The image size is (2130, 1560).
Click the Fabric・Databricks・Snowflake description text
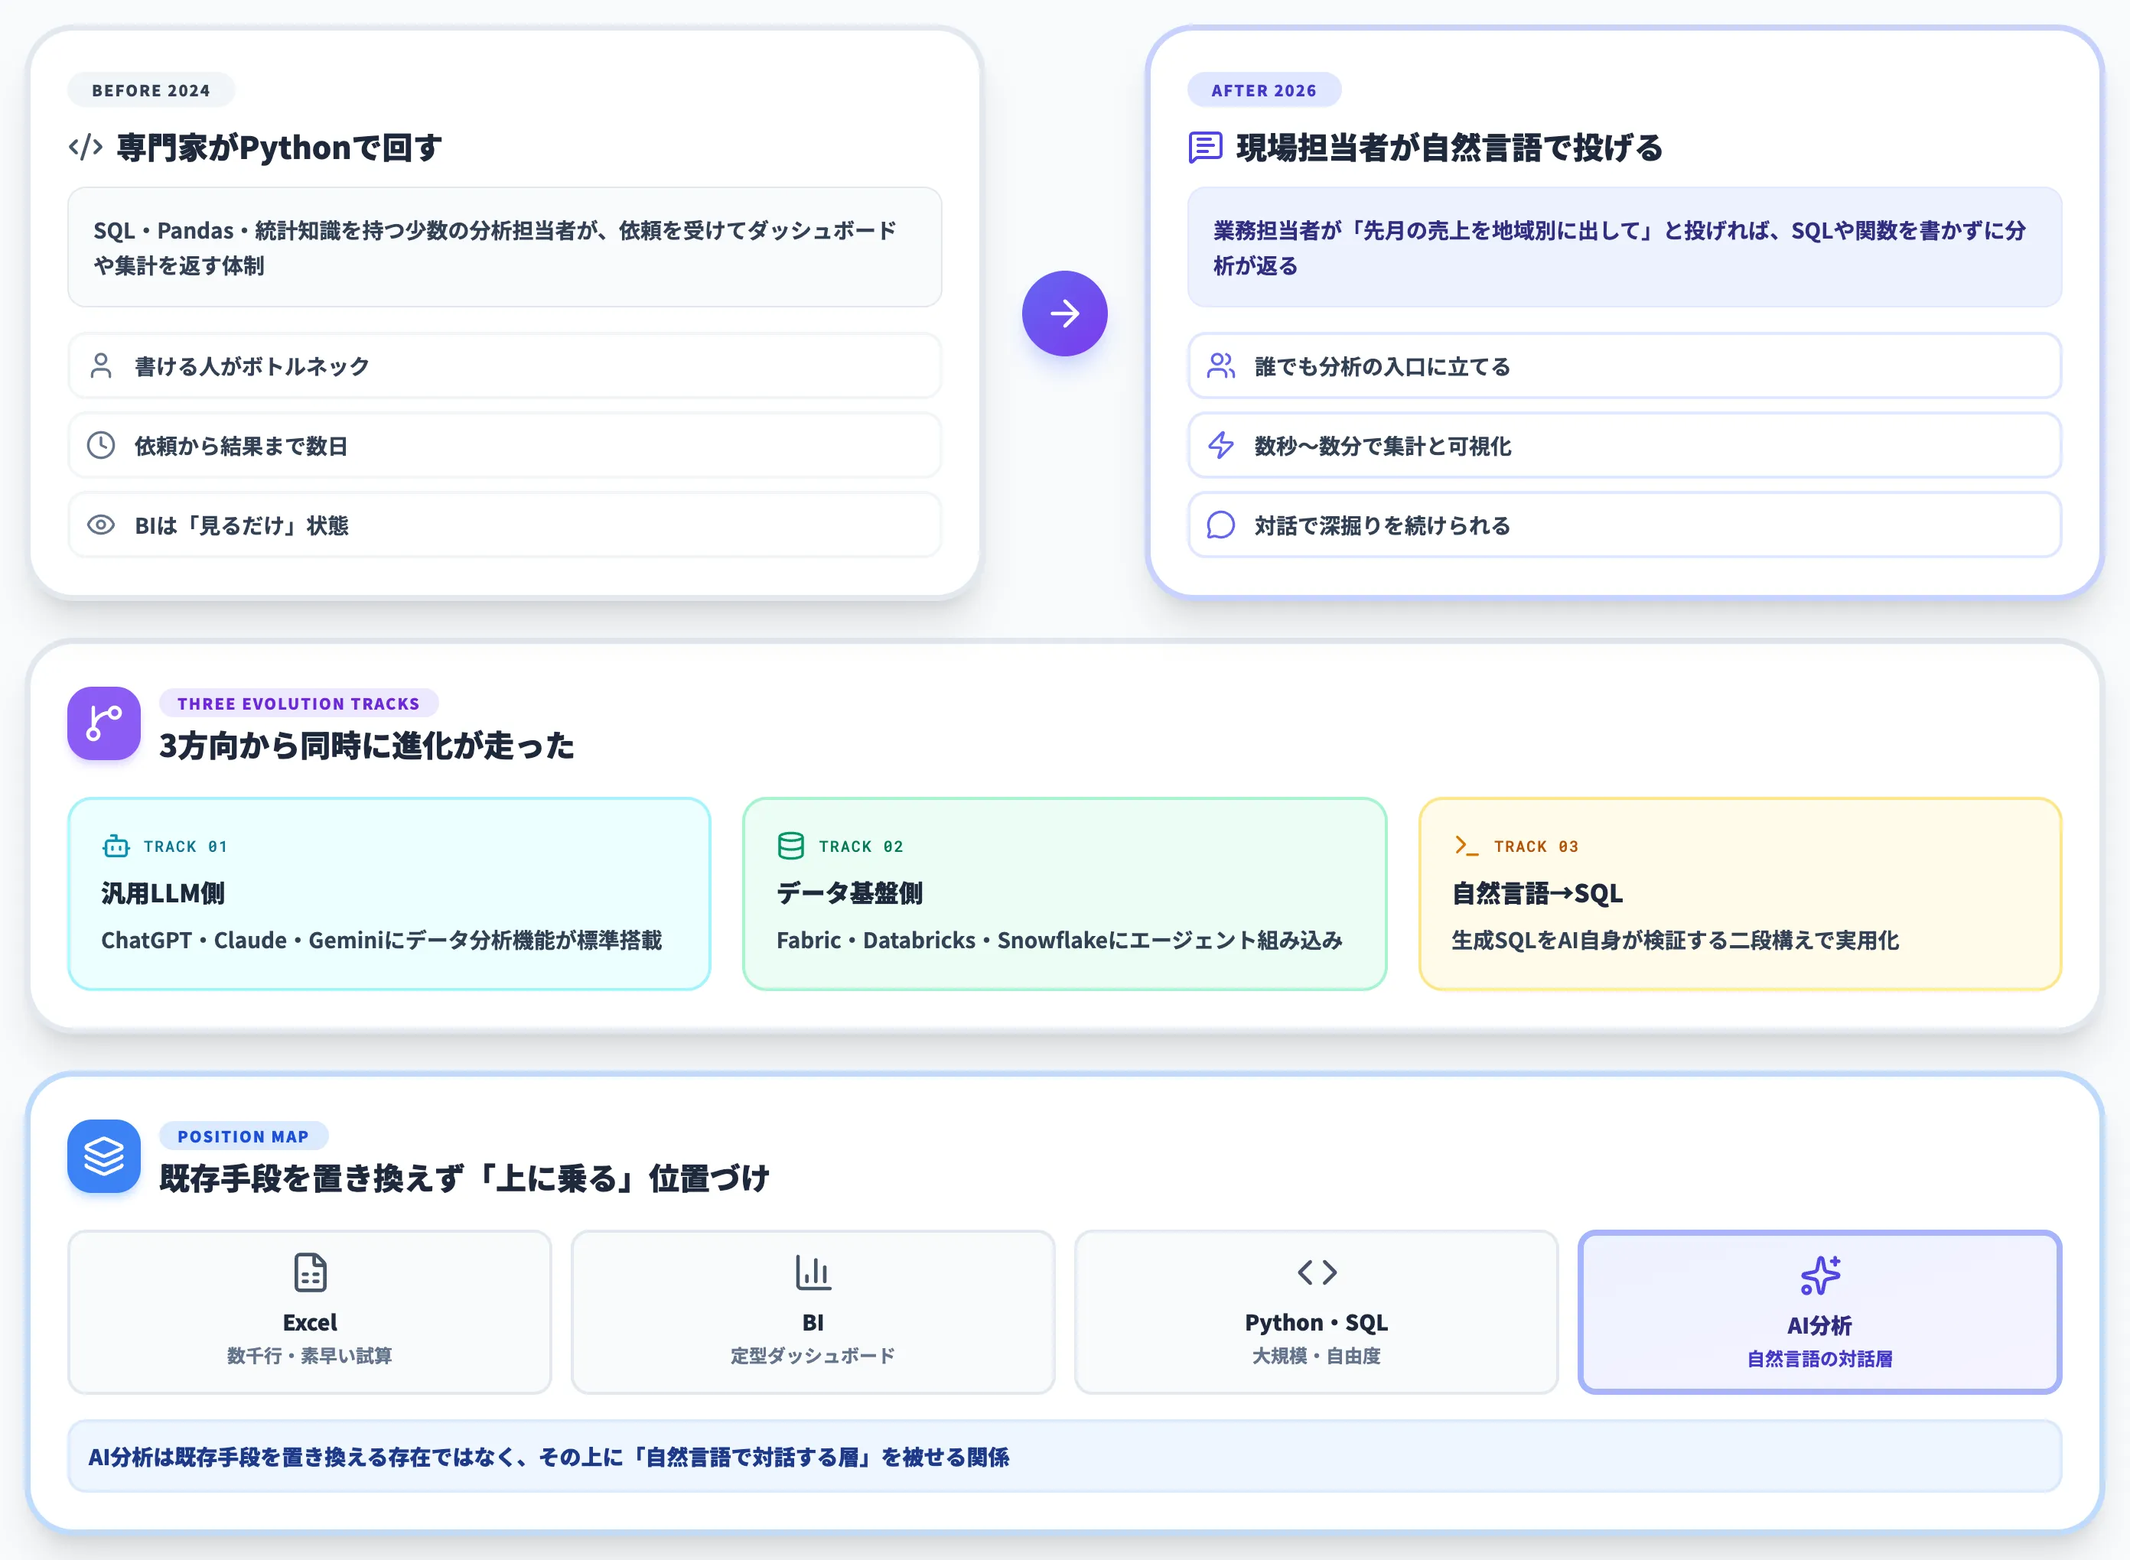(x=1060, y=941)
